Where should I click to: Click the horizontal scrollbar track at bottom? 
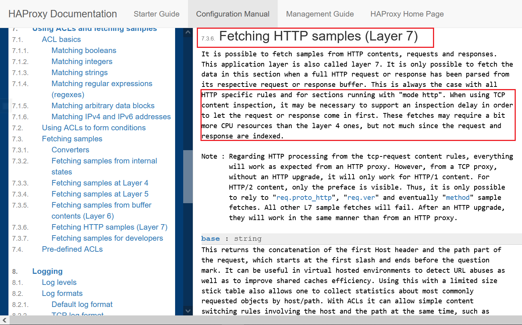[266, 320]
